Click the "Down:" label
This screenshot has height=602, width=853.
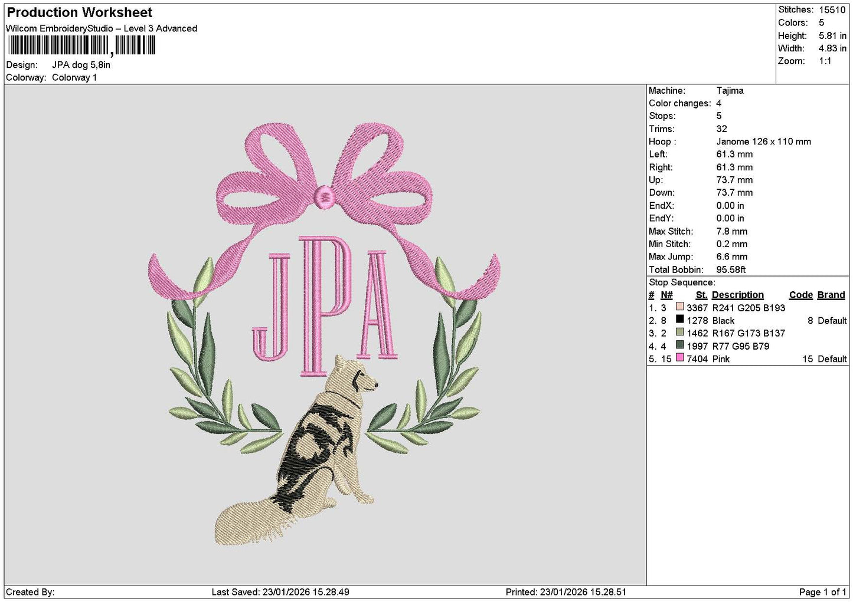tap(661, 193)
